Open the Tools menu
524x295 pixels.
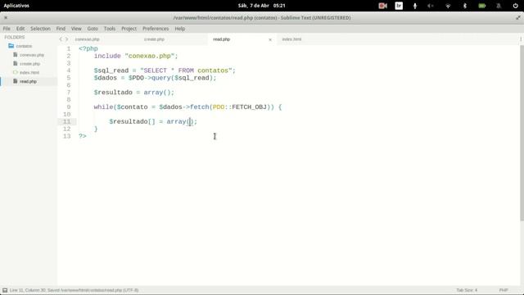[x=109, y=29]
